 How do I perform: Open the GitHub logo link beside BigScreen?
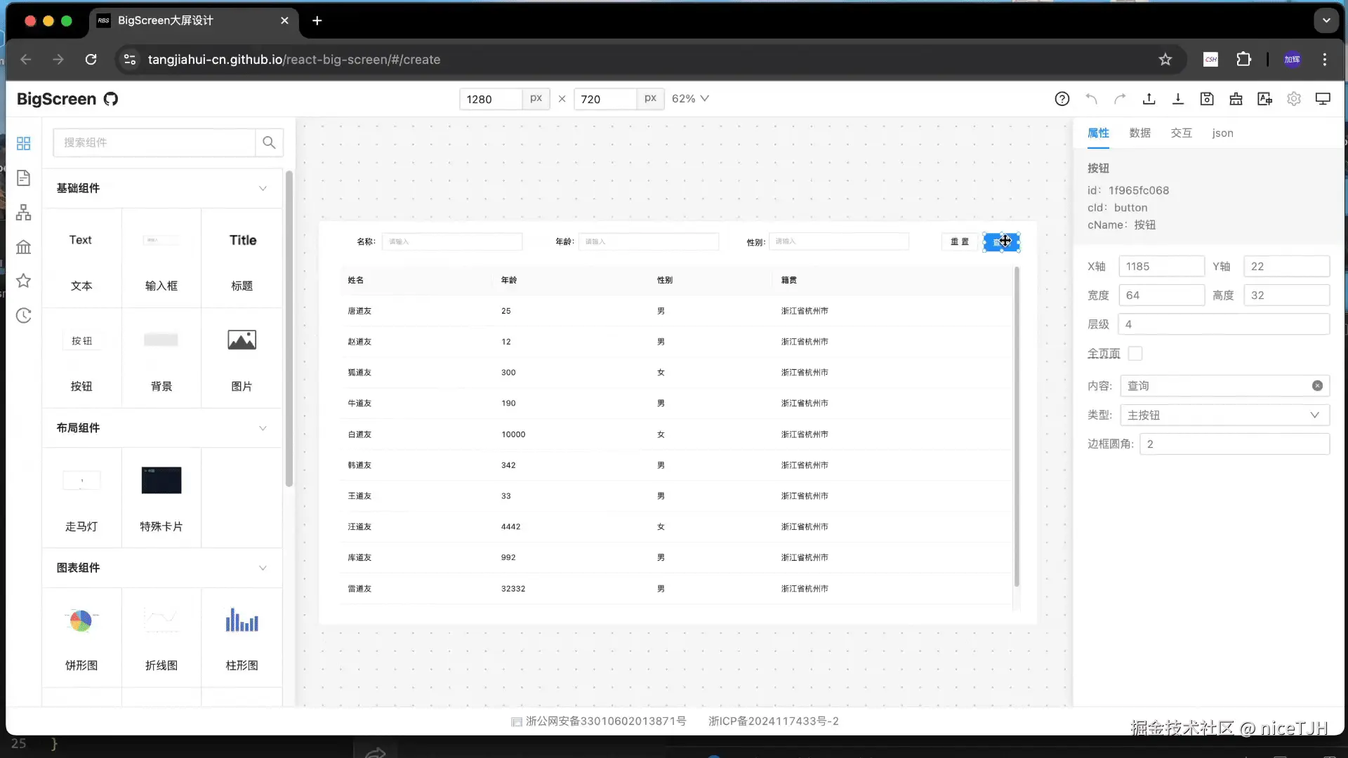point(111,99)
